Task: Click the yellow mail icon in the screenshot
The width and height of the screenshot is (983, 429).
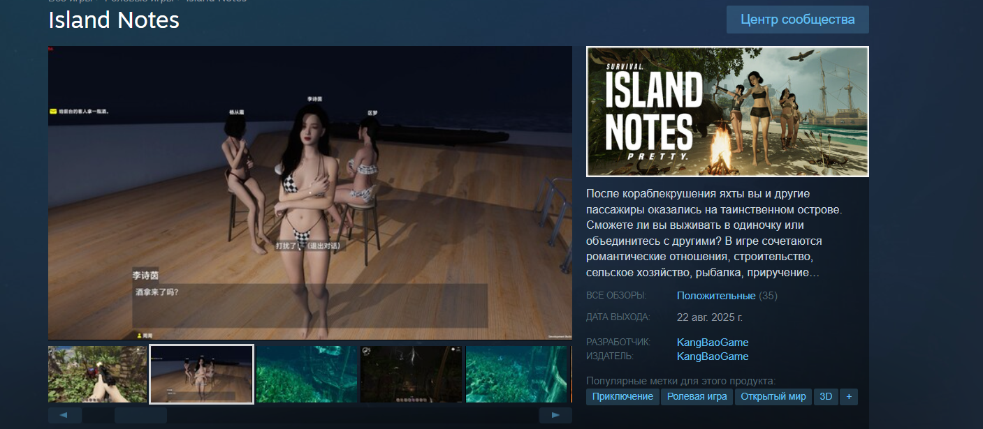Action: (53, 111)
